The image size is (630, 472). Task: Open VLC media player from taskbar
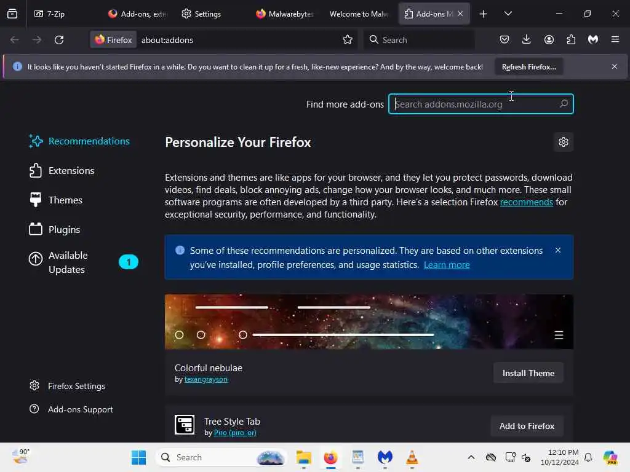click(x=412, y=457)
